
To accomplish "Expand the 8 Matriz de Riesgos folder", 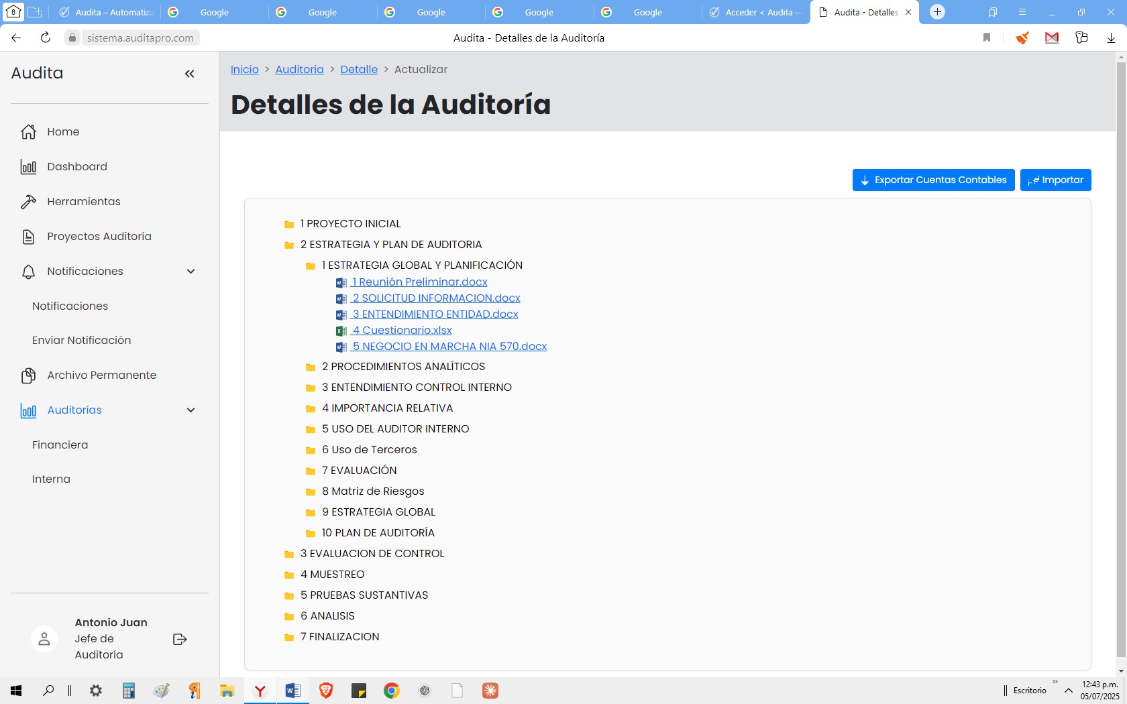I will click(372, 491).
